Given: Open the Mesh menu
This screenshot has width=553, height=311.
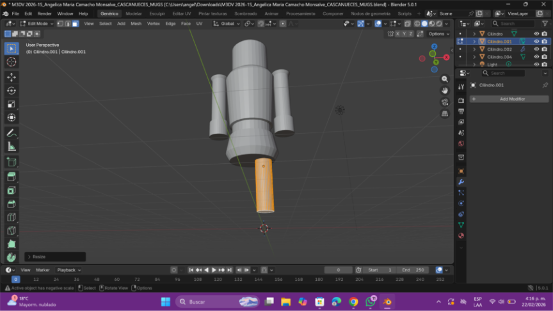Looking at the screenshot, I should 136,24.
